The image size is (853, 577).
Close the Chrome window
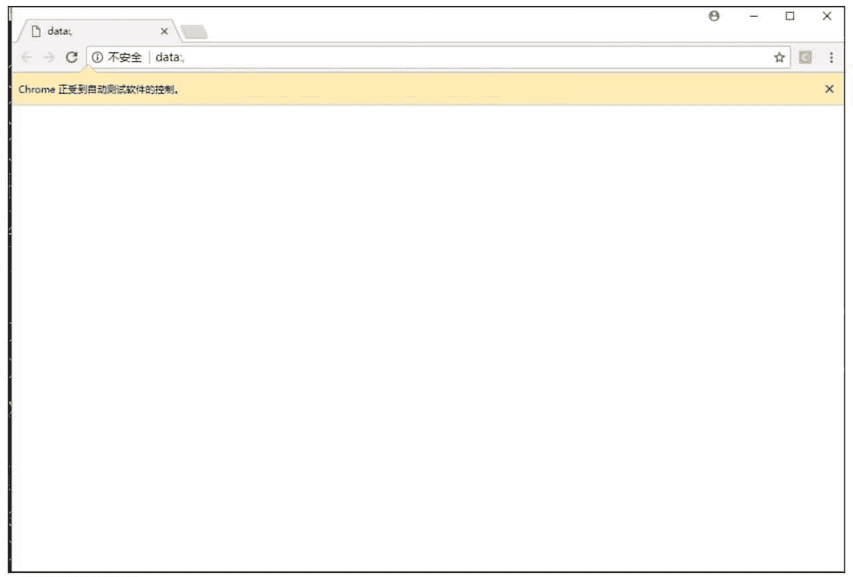(x=826, y=17)
